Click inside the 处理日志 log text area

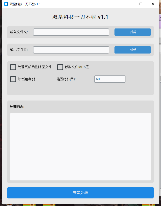pos(80,147)
